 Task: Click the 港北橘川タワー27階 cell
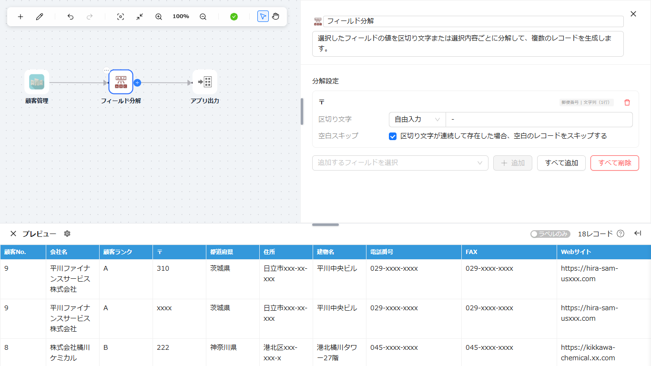[339, 352]
